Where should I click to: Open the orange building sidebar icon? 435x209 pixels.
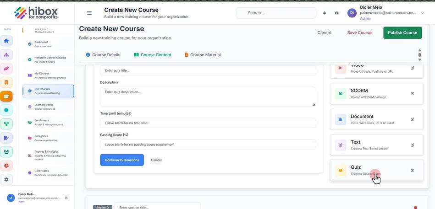(6, 82)
